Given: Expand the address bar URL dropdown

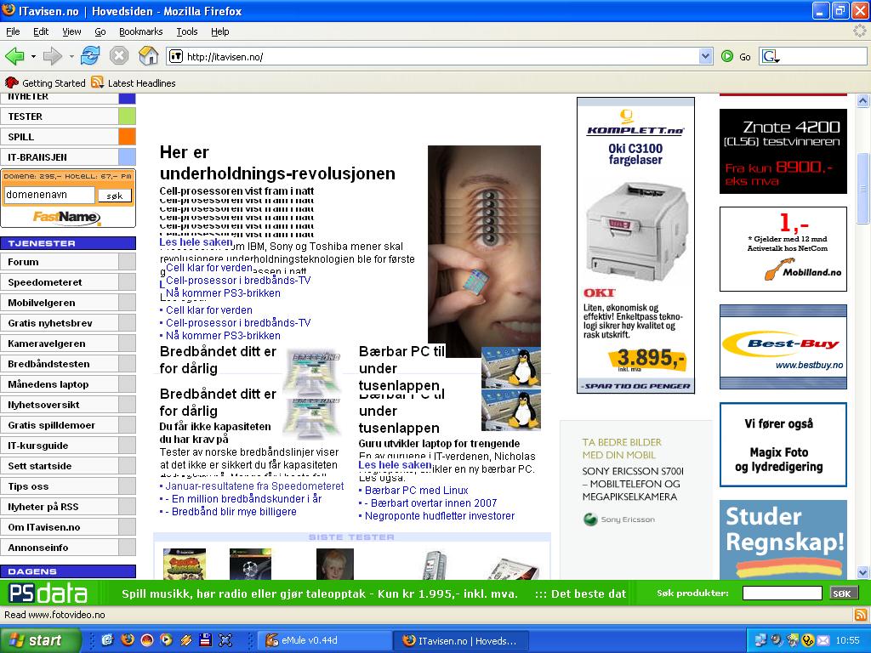Looking at the screenshot, I should 705,57.
